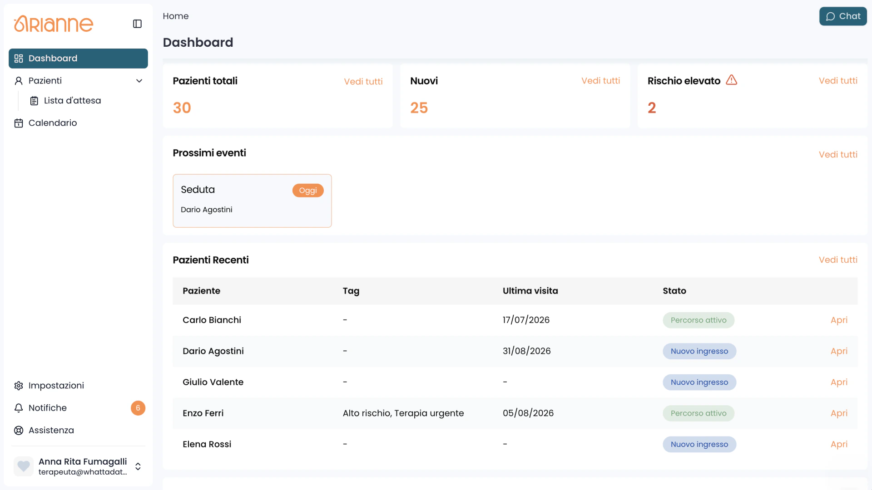Screen dimensions: 872x490
Task: Open the Chat button
Action: [x=843, y=16]
